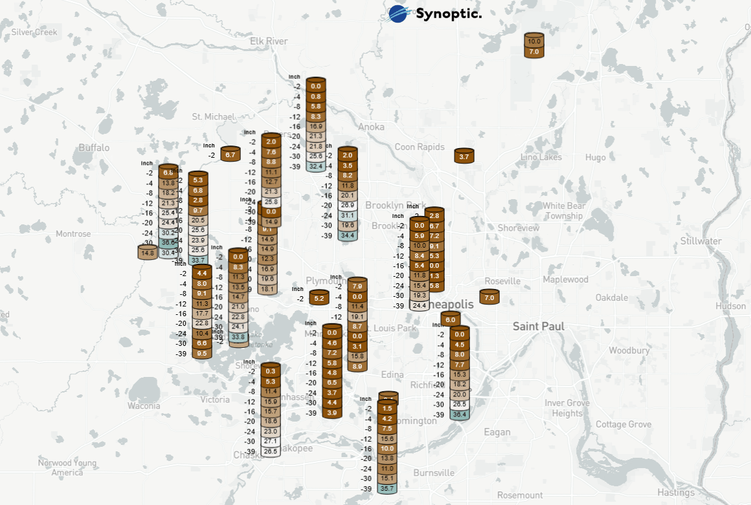The width and height of the screenshot is (751, 505).
Task: Select the single 3.7 marker near Coon Rapids
Action: pyautogui.click(x=464, y=156)
